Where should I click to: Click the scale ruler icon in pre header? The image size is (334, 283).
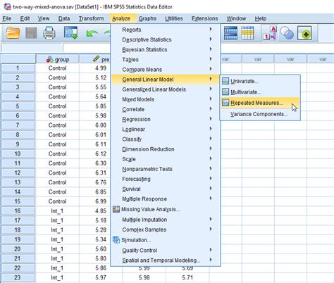click(97, 58)
